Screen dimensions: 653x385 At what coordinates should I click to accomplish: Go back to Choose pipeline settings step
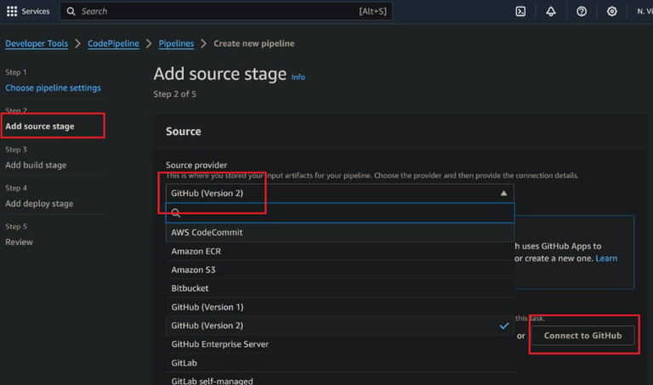[x=53, y=88]
